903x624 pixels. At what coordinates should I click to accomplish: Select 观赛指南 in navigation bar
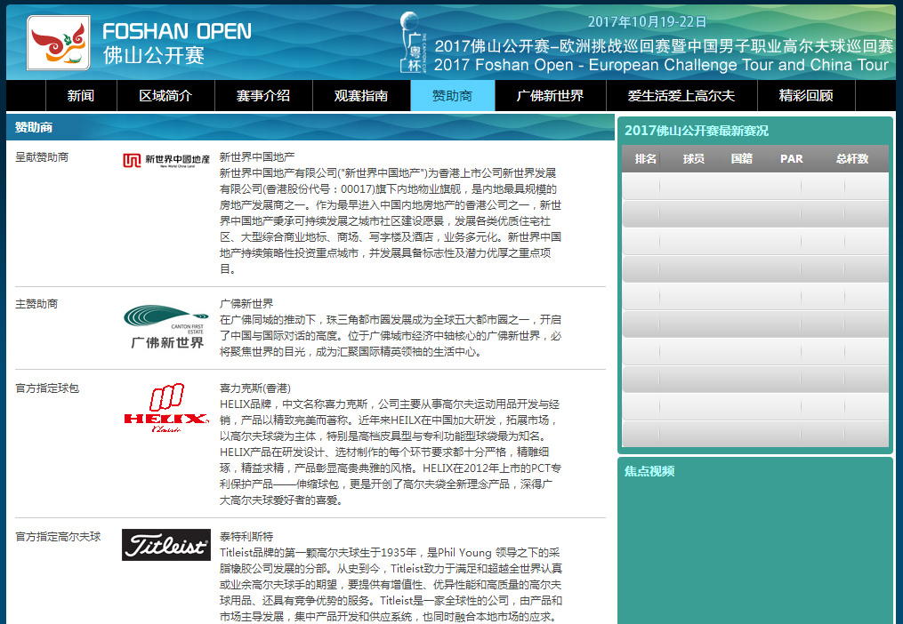coord(361,96)
